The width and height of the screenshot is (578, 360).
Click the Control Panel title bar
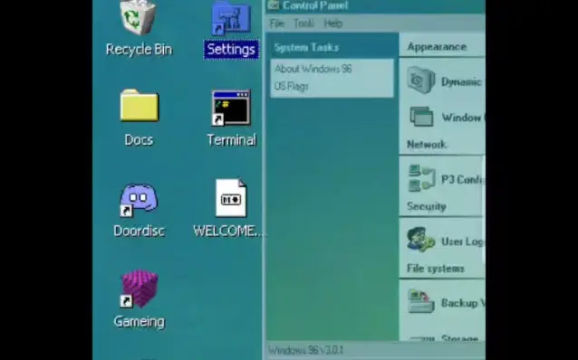[375, 6]
